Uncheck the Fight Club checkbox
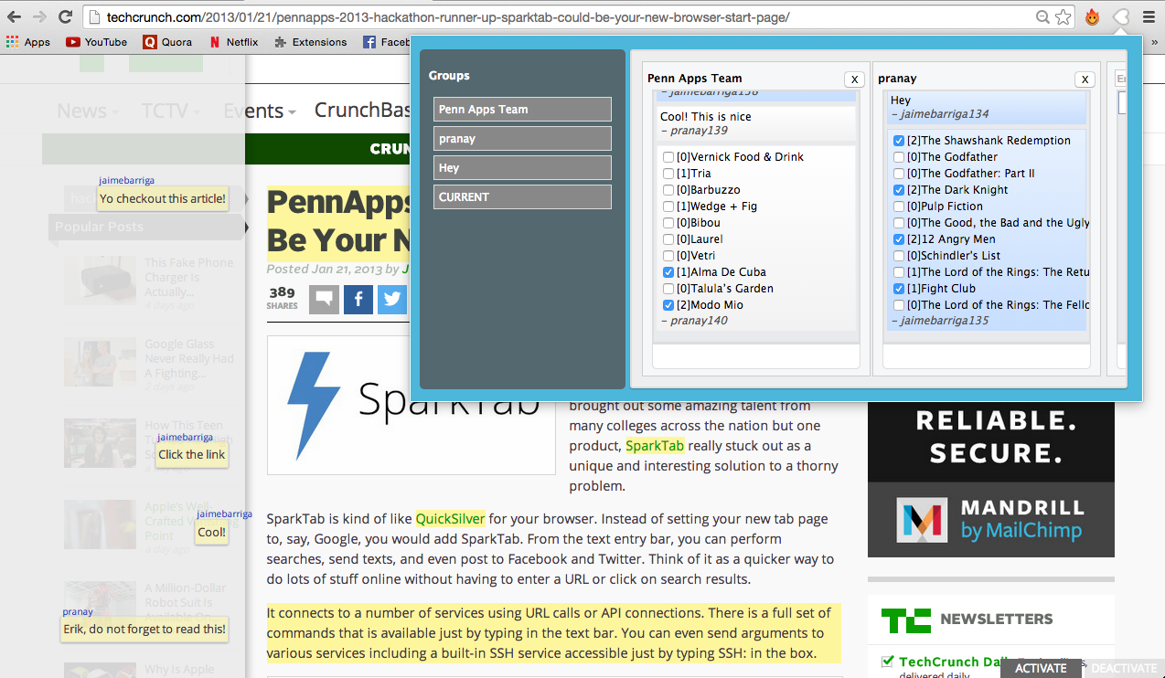1165x678 pixels. pos(899,289)
